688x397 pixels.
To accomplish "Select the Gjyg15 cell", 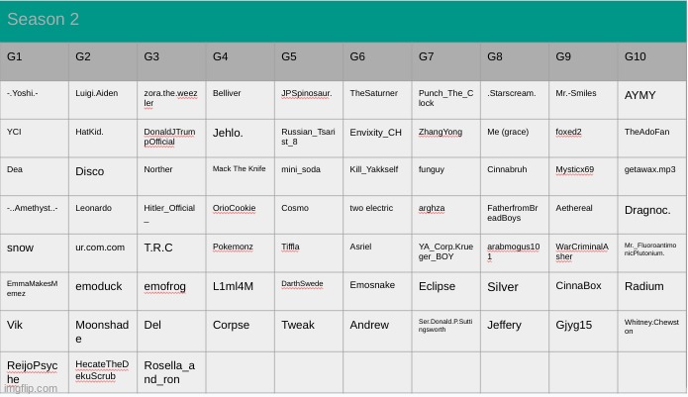I will (584, 332).
